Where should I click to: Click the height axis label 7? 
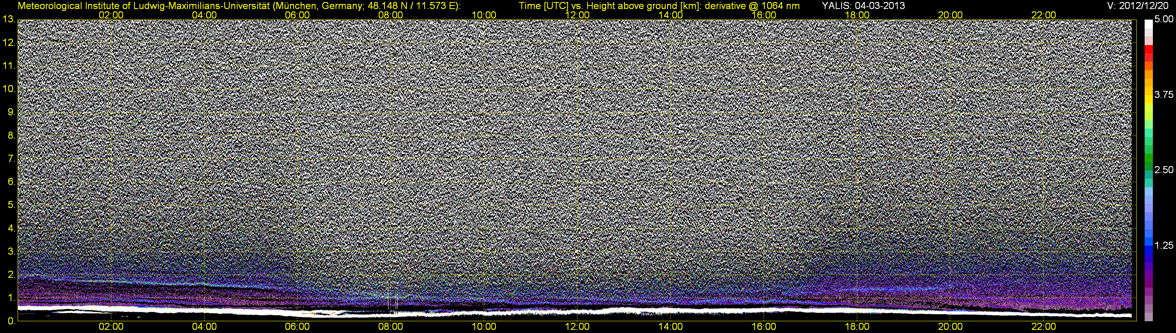click(11, 159)
